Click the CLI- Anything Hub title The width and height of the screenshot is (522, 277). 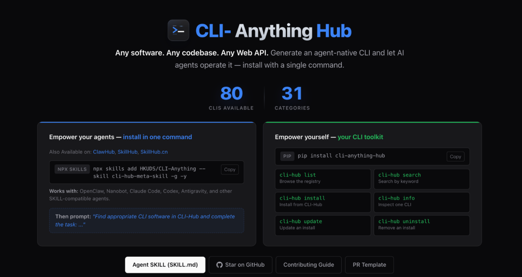(x=273, y=31)
